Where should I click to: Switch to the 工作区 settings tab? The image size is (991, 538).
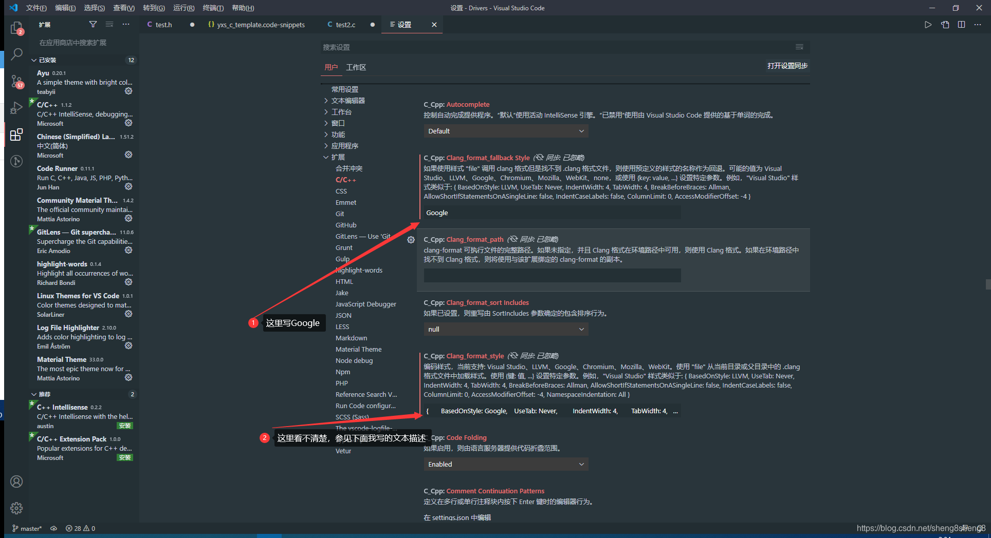356,67
